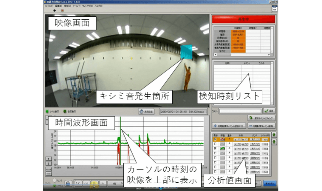
Task: Toggle the 音圧表示 dark green indicator
Action: click(x=65, y=111)
